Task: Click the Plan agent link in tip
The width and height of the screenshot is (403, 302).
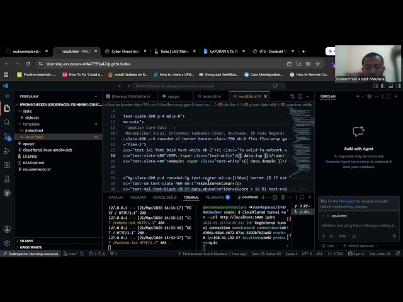Action: [x=347, y=201]
